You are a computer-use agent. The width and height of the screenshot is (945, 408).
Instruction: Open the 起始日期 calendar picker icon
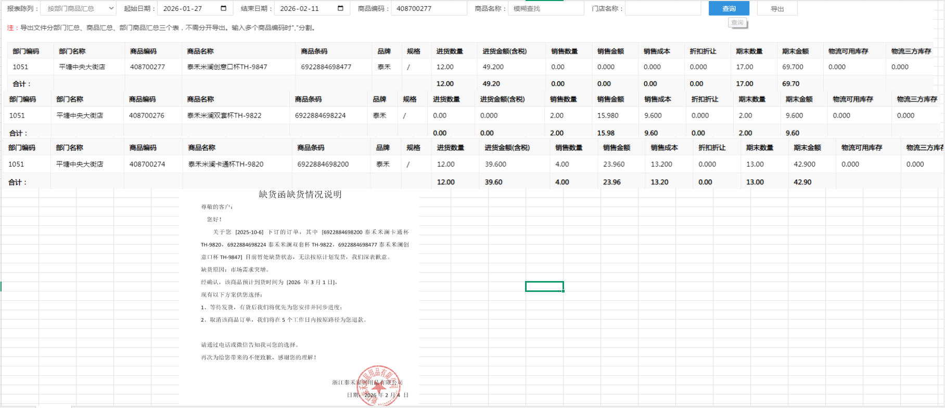(224, 8)
